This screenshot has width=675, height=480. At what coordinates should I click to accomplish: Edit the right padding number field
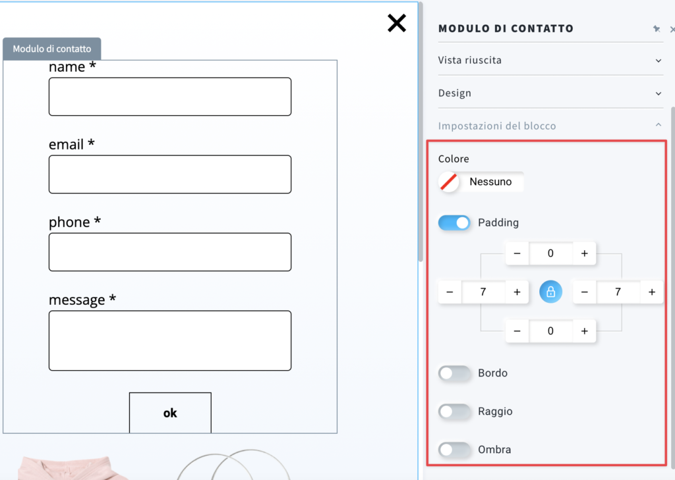tap(618, 292)
